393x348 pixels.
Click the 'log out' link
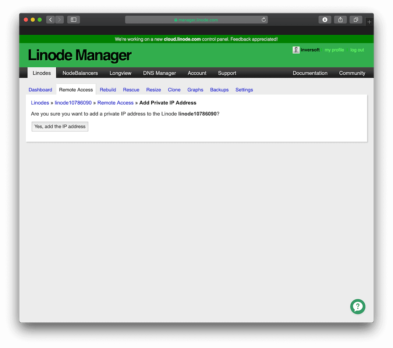[x=357, y=50]
